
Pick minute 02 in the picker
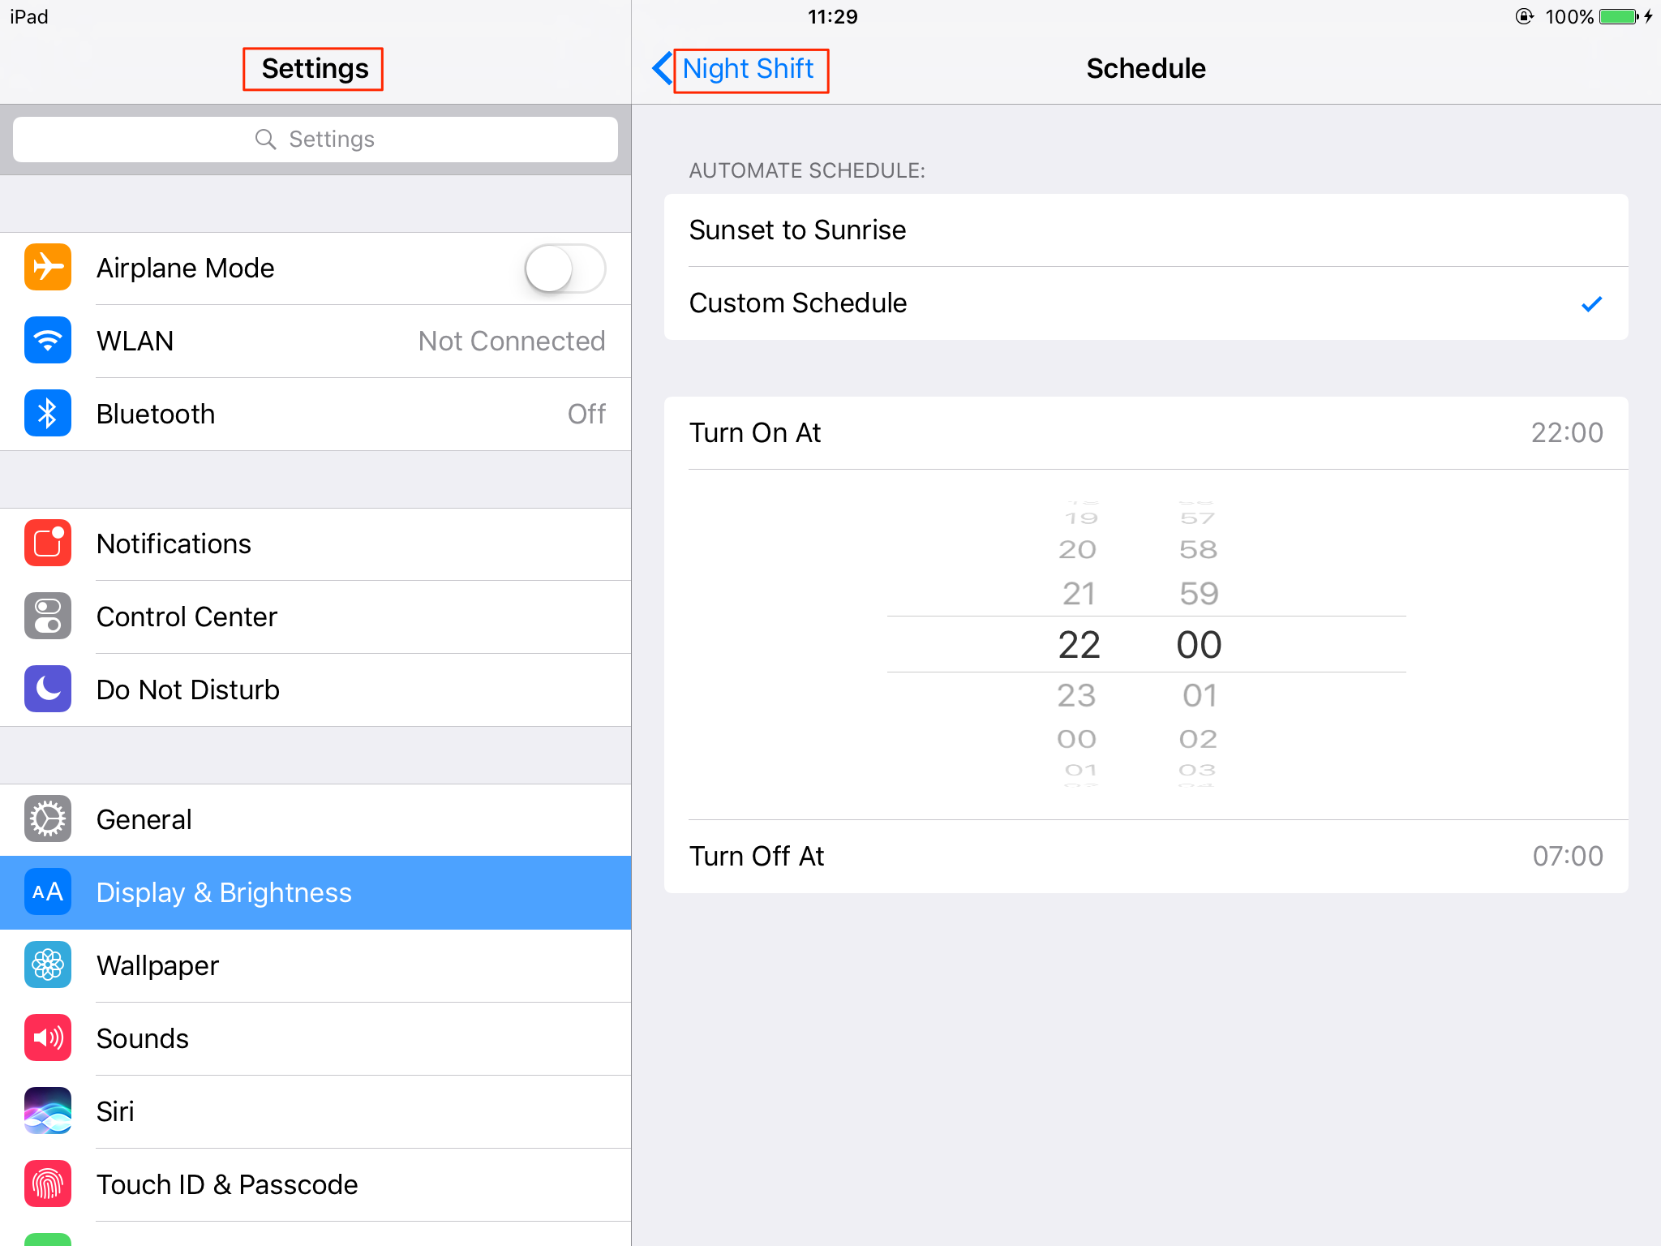coord(1199,739)
